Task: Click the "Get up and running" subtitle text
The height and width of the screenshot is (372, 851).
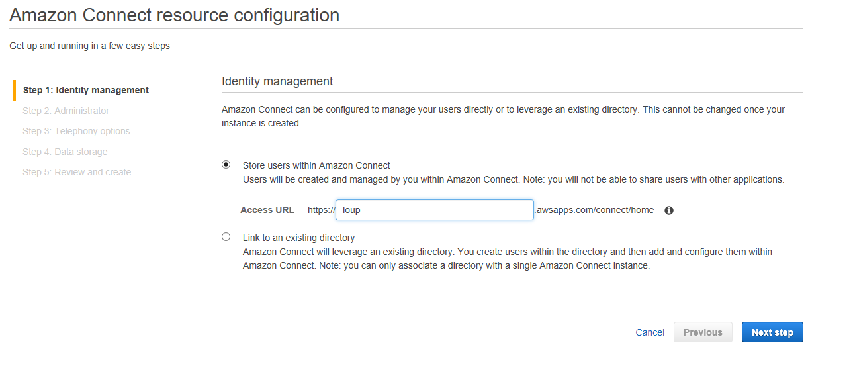Action: click(89, 46)
